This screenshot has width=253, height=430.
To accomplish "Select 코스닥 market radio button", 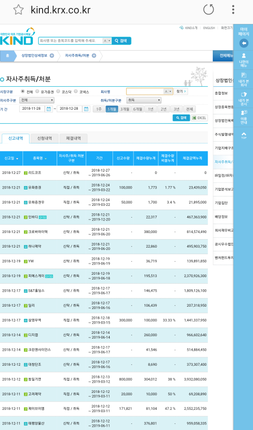I will pos(58,91).
